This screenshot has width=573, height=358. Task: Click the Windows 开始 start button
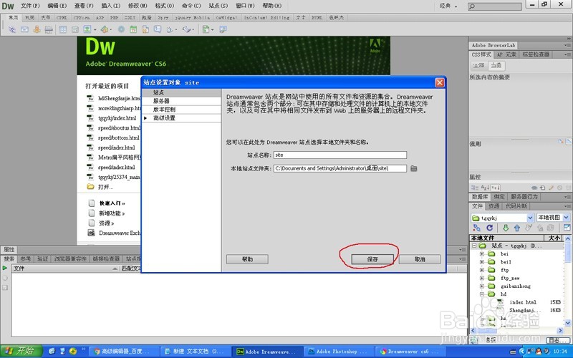(x=21, y=351)
